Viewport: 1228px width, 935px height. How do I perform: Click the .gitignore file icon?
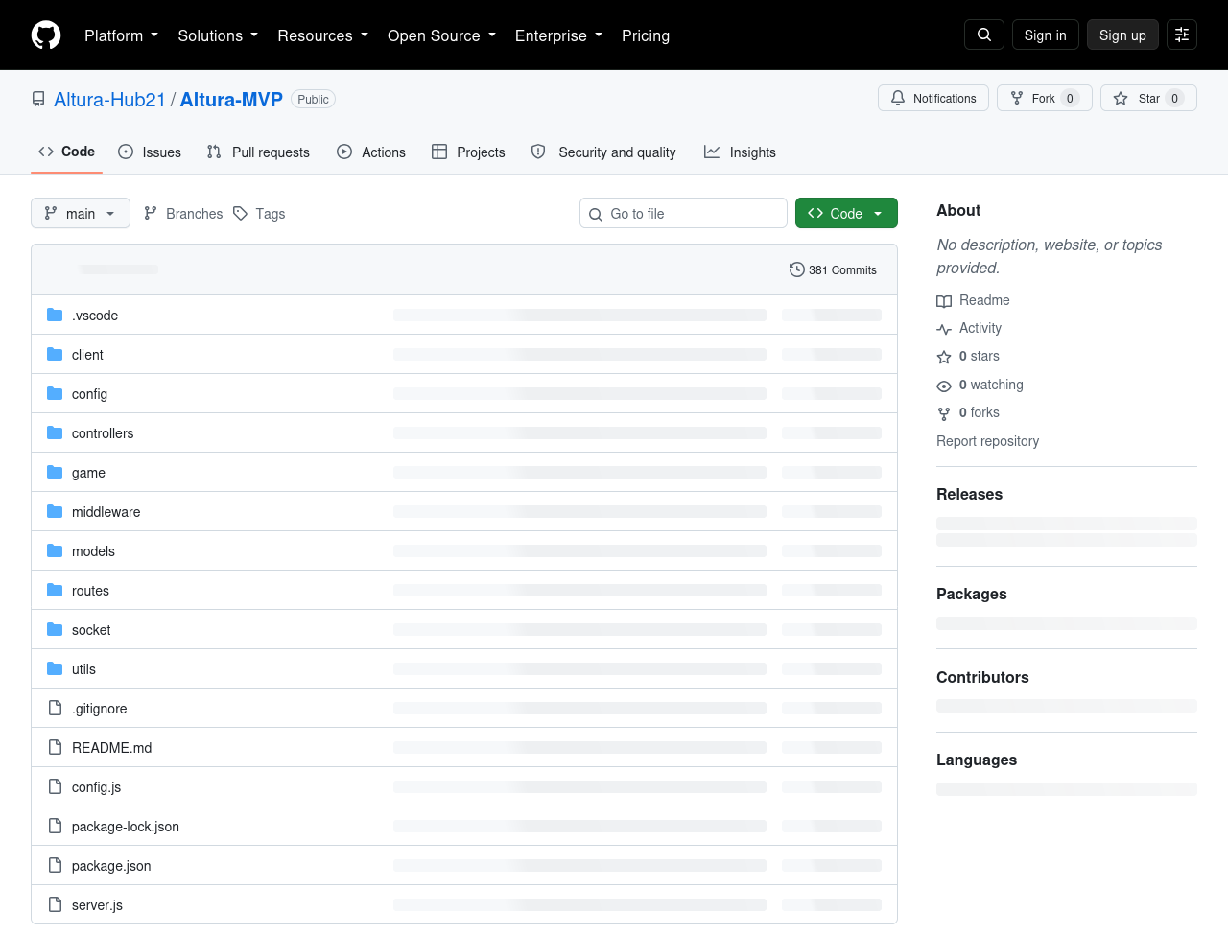point(55,708)
